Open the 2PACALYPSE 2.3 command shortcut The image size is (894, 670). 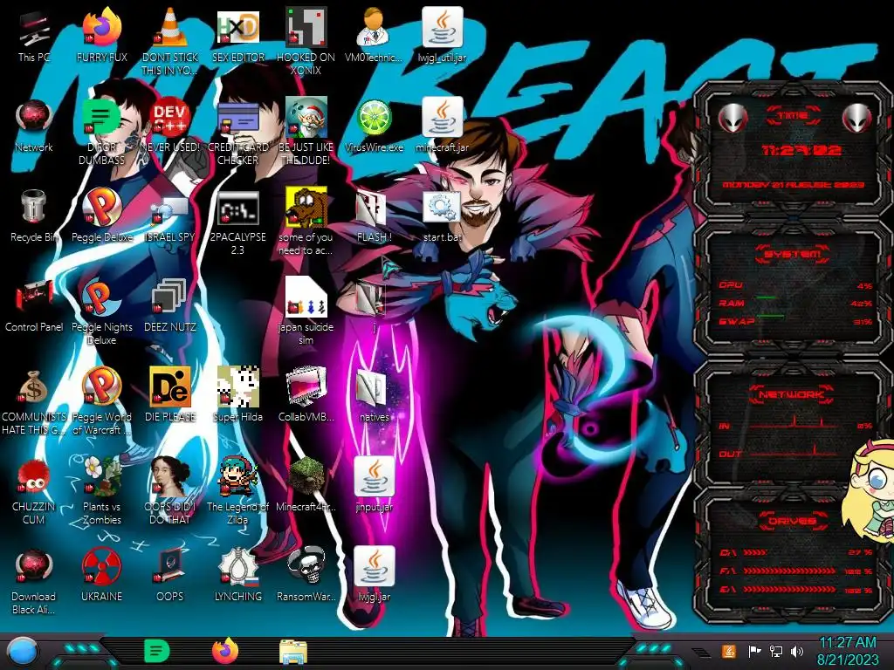pyautogui.click(x=238, y=222)
